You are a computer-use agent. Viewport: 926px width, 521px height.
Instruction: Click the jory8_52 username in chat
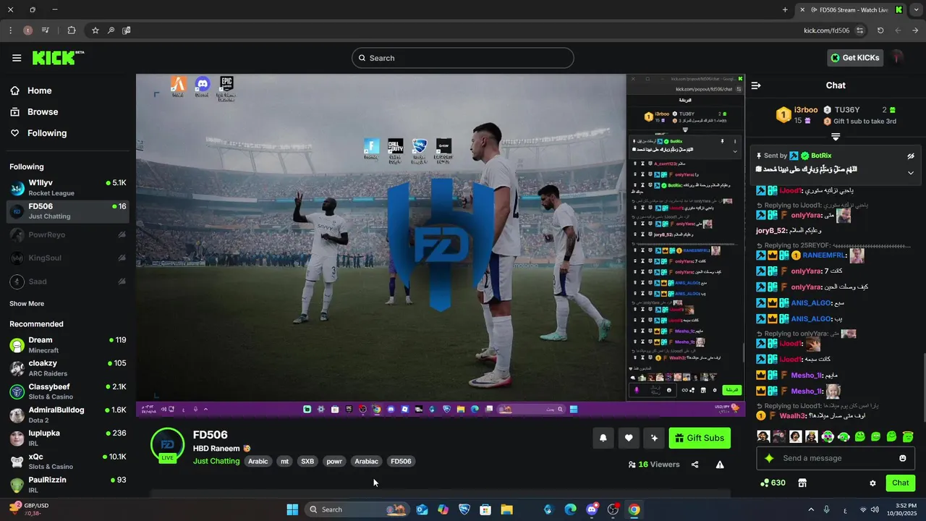coord(771,231)
